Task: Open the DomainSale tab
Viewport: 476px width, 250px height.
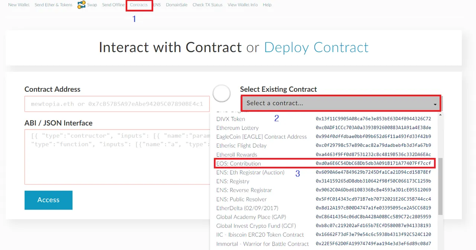Action: pyautogui.click(x=177, y=5)
